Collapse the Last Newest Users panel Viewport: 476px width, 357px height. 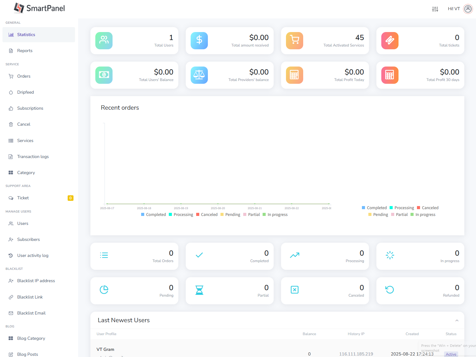(457, 320)
